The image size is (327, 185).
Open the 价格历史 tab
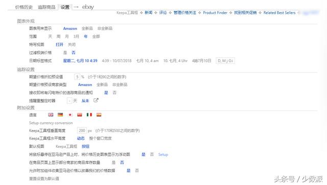[24, 7]
